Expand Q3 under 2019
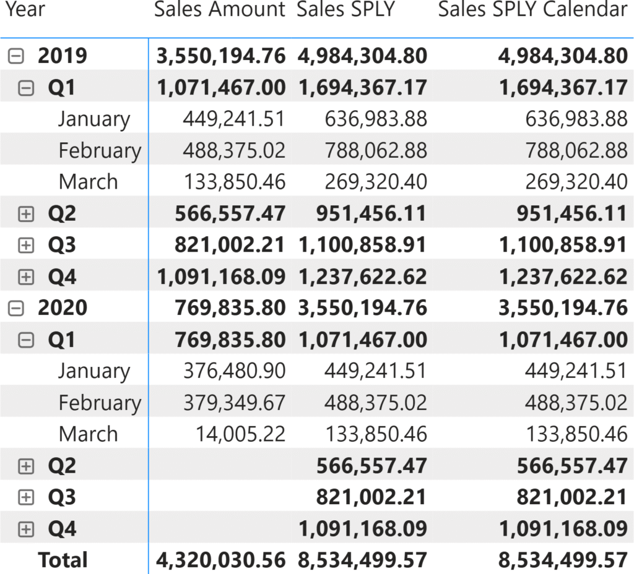This screenshot has width=634, height=574. [x=26, y=246]
